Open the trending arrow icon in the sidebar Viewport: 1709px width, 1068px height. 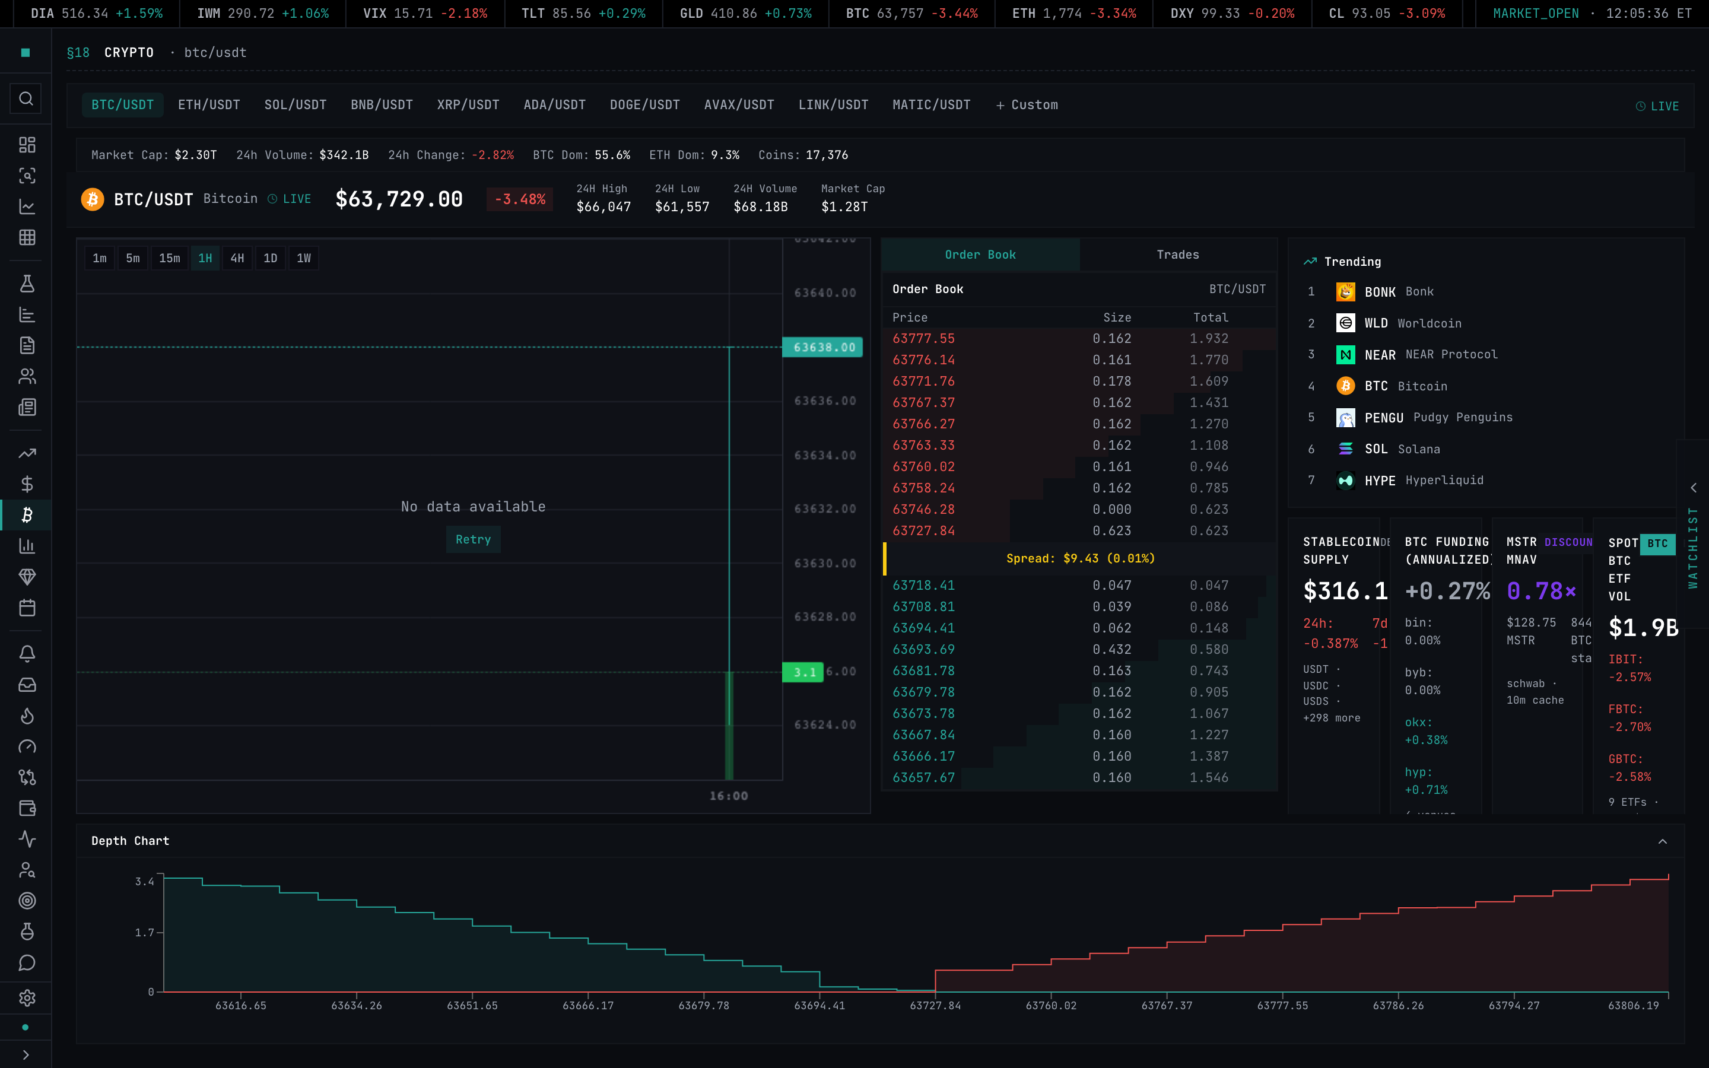27,453
